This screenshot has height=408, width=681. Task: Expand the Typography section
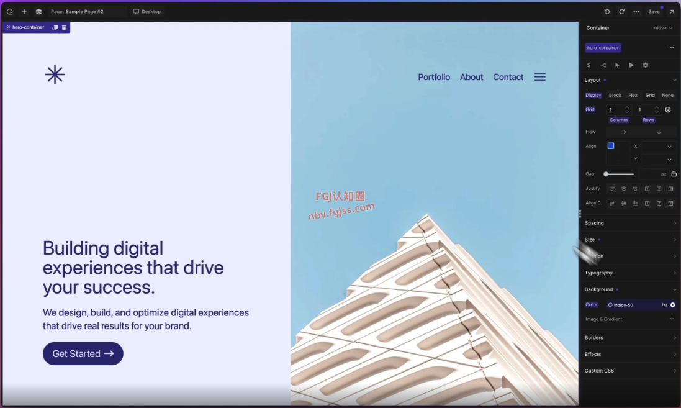(630, 273)
